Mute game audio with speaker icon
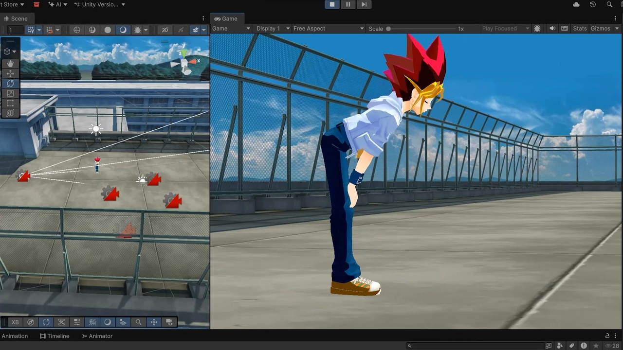The height and width of the screenshot is (350, 623). 552,29
